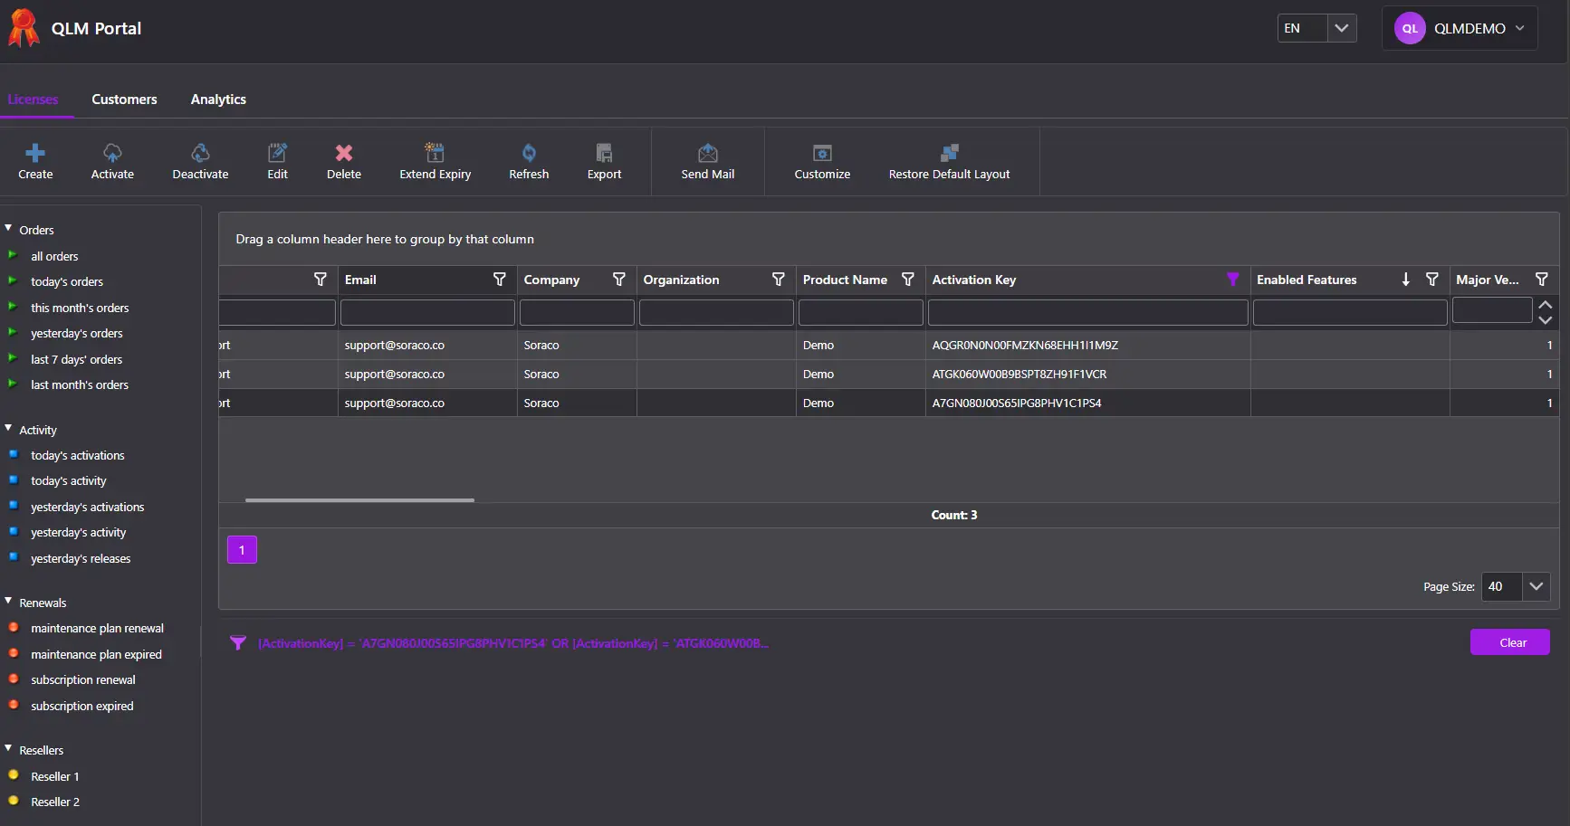Open the Organization column filter icon
Image resolution: width=1570 pixels, height=826 pixels.
(x=779, y=280)
